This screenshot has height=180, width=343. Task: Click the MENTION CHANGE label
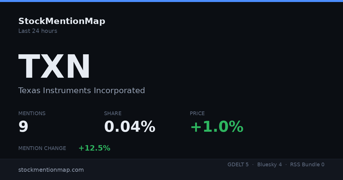click(42, 148)
